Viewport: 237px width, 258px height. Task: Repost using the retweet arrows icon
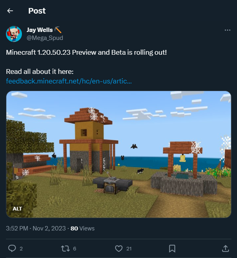(x=65, y=248)
